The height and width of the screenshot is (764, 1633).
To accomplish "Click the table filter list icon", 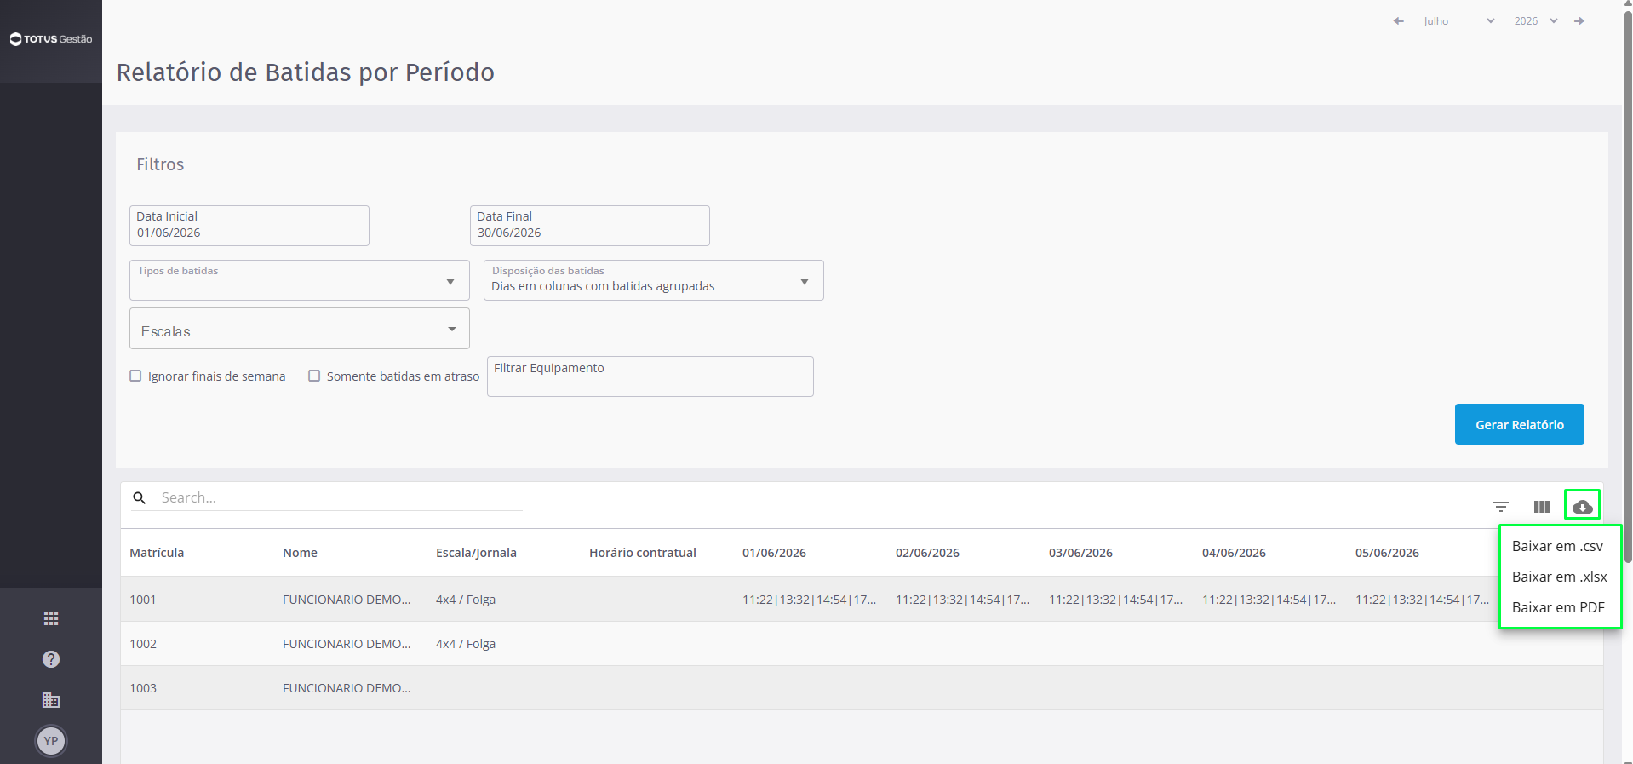I will [x=1501, y=507].
